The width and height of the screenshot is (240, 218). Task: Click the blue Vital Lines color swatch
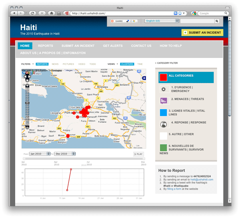pos(163,112)
